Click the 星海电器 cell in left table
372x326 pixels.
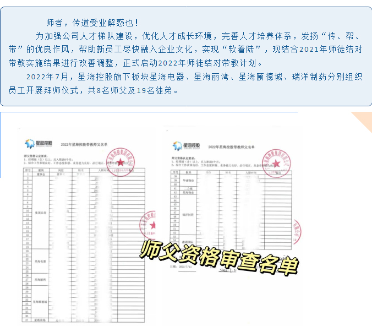pos(41,261)
